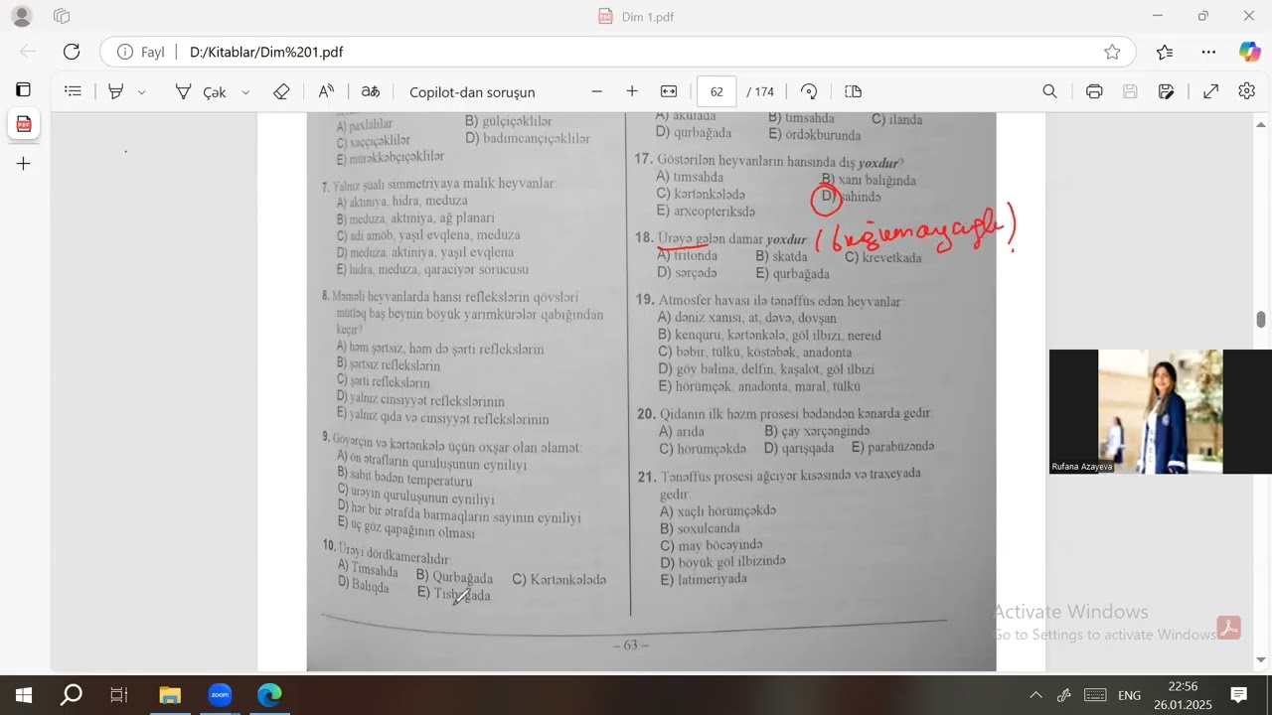Open Save As for the PDF
This screenshot has height=715, width=1272.
click(1167, 91)
